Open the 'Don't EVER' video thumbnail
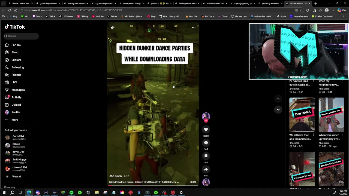 302,115
